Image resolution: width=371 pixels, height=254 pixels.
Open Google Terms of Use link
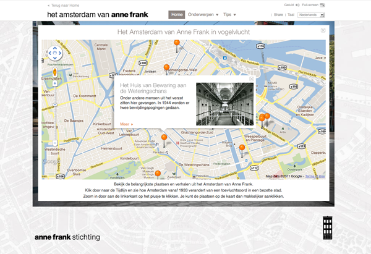click(x=315, y=176)
